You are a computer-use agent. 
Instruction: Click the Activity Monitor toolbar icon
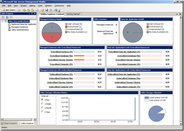56,10
